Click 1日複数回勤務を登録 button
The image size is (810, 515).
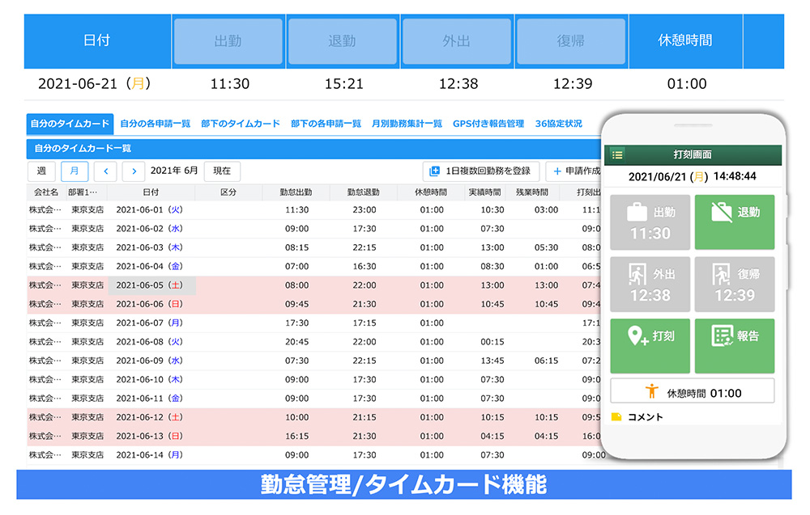[x=481, y=171]
